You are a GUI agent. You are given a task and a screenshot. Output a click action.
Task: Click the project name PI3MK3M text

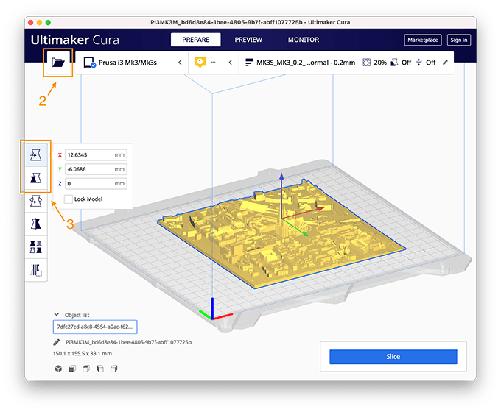pos(128,342)
